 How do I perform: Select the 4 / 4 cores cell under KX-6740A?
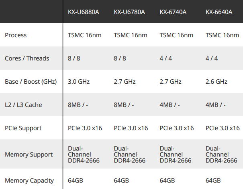coord(165,58)
